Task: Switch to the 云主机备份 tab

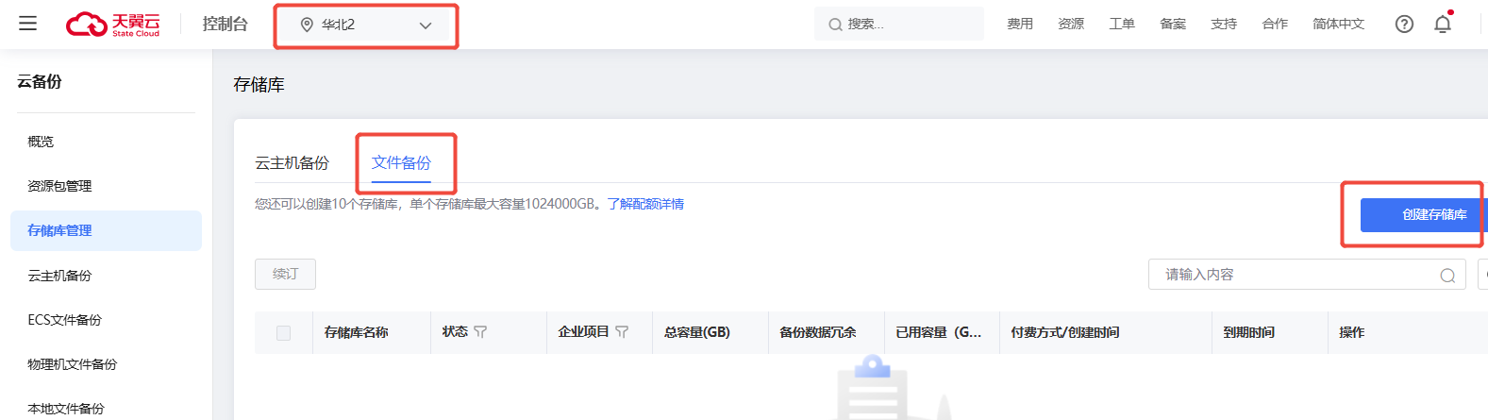Action: coord(292,163)
